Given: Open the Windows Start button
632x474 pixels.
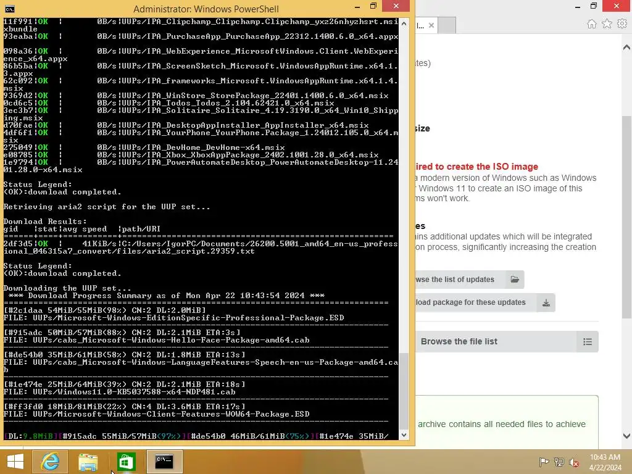Looking at the screenshot, I should [15, 462].
